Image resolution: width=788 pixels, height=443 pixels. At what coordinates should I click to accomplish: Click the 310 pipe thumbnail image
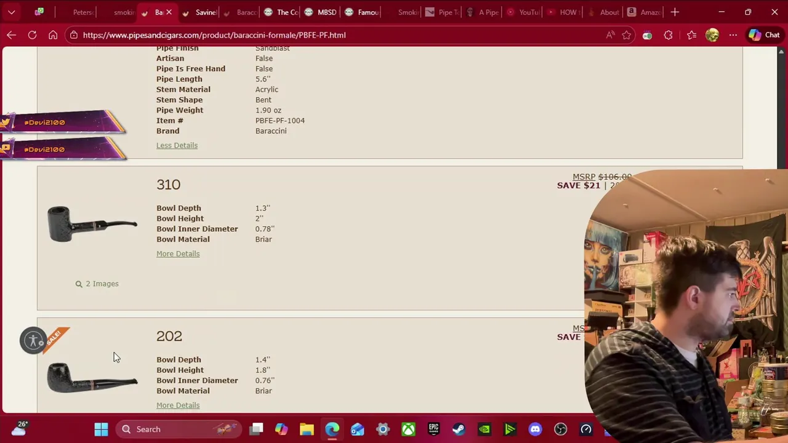(x=92, y=224)
